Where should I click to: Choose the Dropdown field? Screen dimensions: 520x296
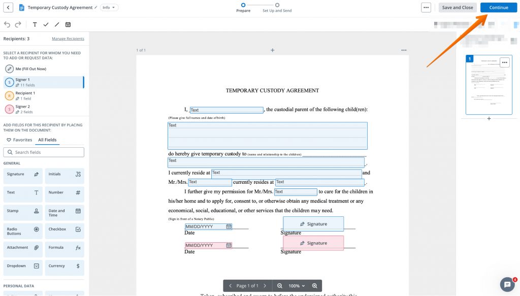23,268
